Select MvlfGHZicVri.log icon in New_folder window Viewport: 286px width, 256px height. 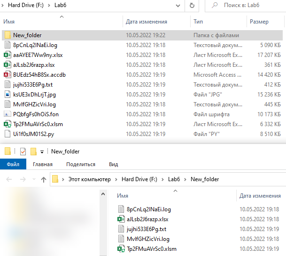(121, 239)
